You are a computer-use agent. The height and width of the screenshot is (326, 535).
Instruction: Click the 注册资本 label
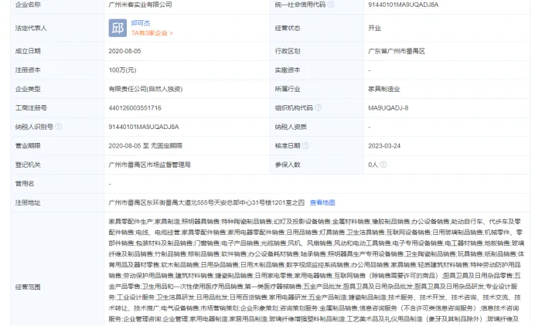[x=28, y=70]
